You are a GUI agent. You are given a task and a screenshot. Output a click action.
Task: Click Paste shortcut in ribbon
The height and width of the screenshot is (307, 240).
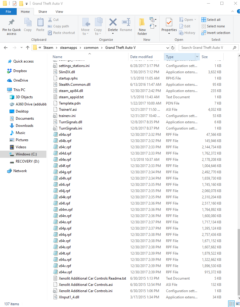[62, 33]
